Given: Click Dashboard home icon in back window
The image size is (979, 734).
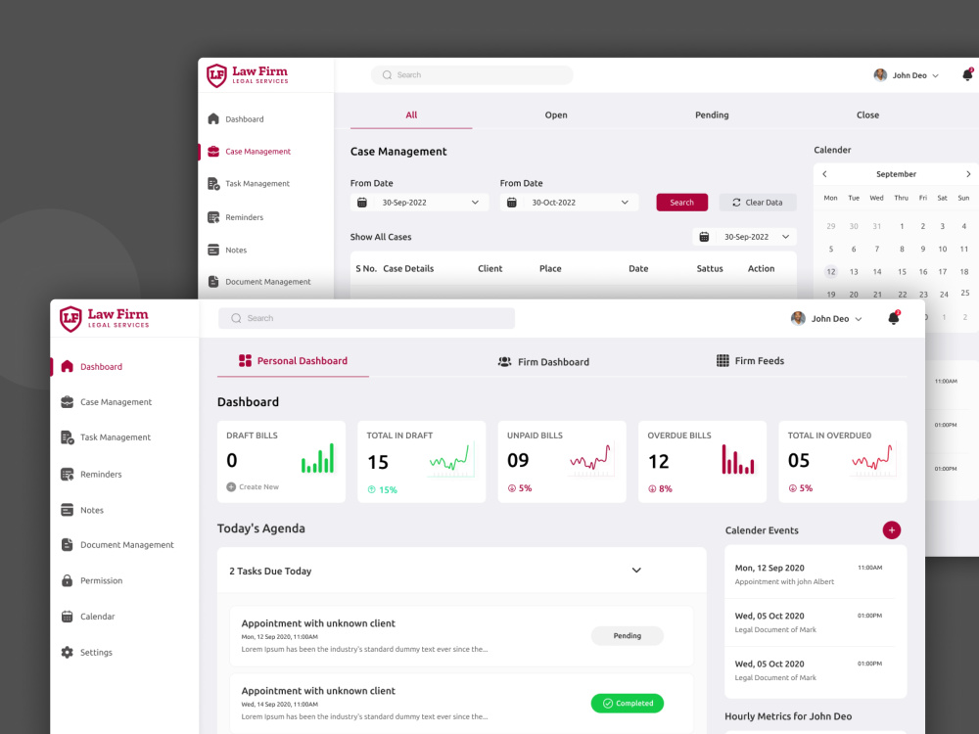Looking at the screenshot, I should 213,118.
